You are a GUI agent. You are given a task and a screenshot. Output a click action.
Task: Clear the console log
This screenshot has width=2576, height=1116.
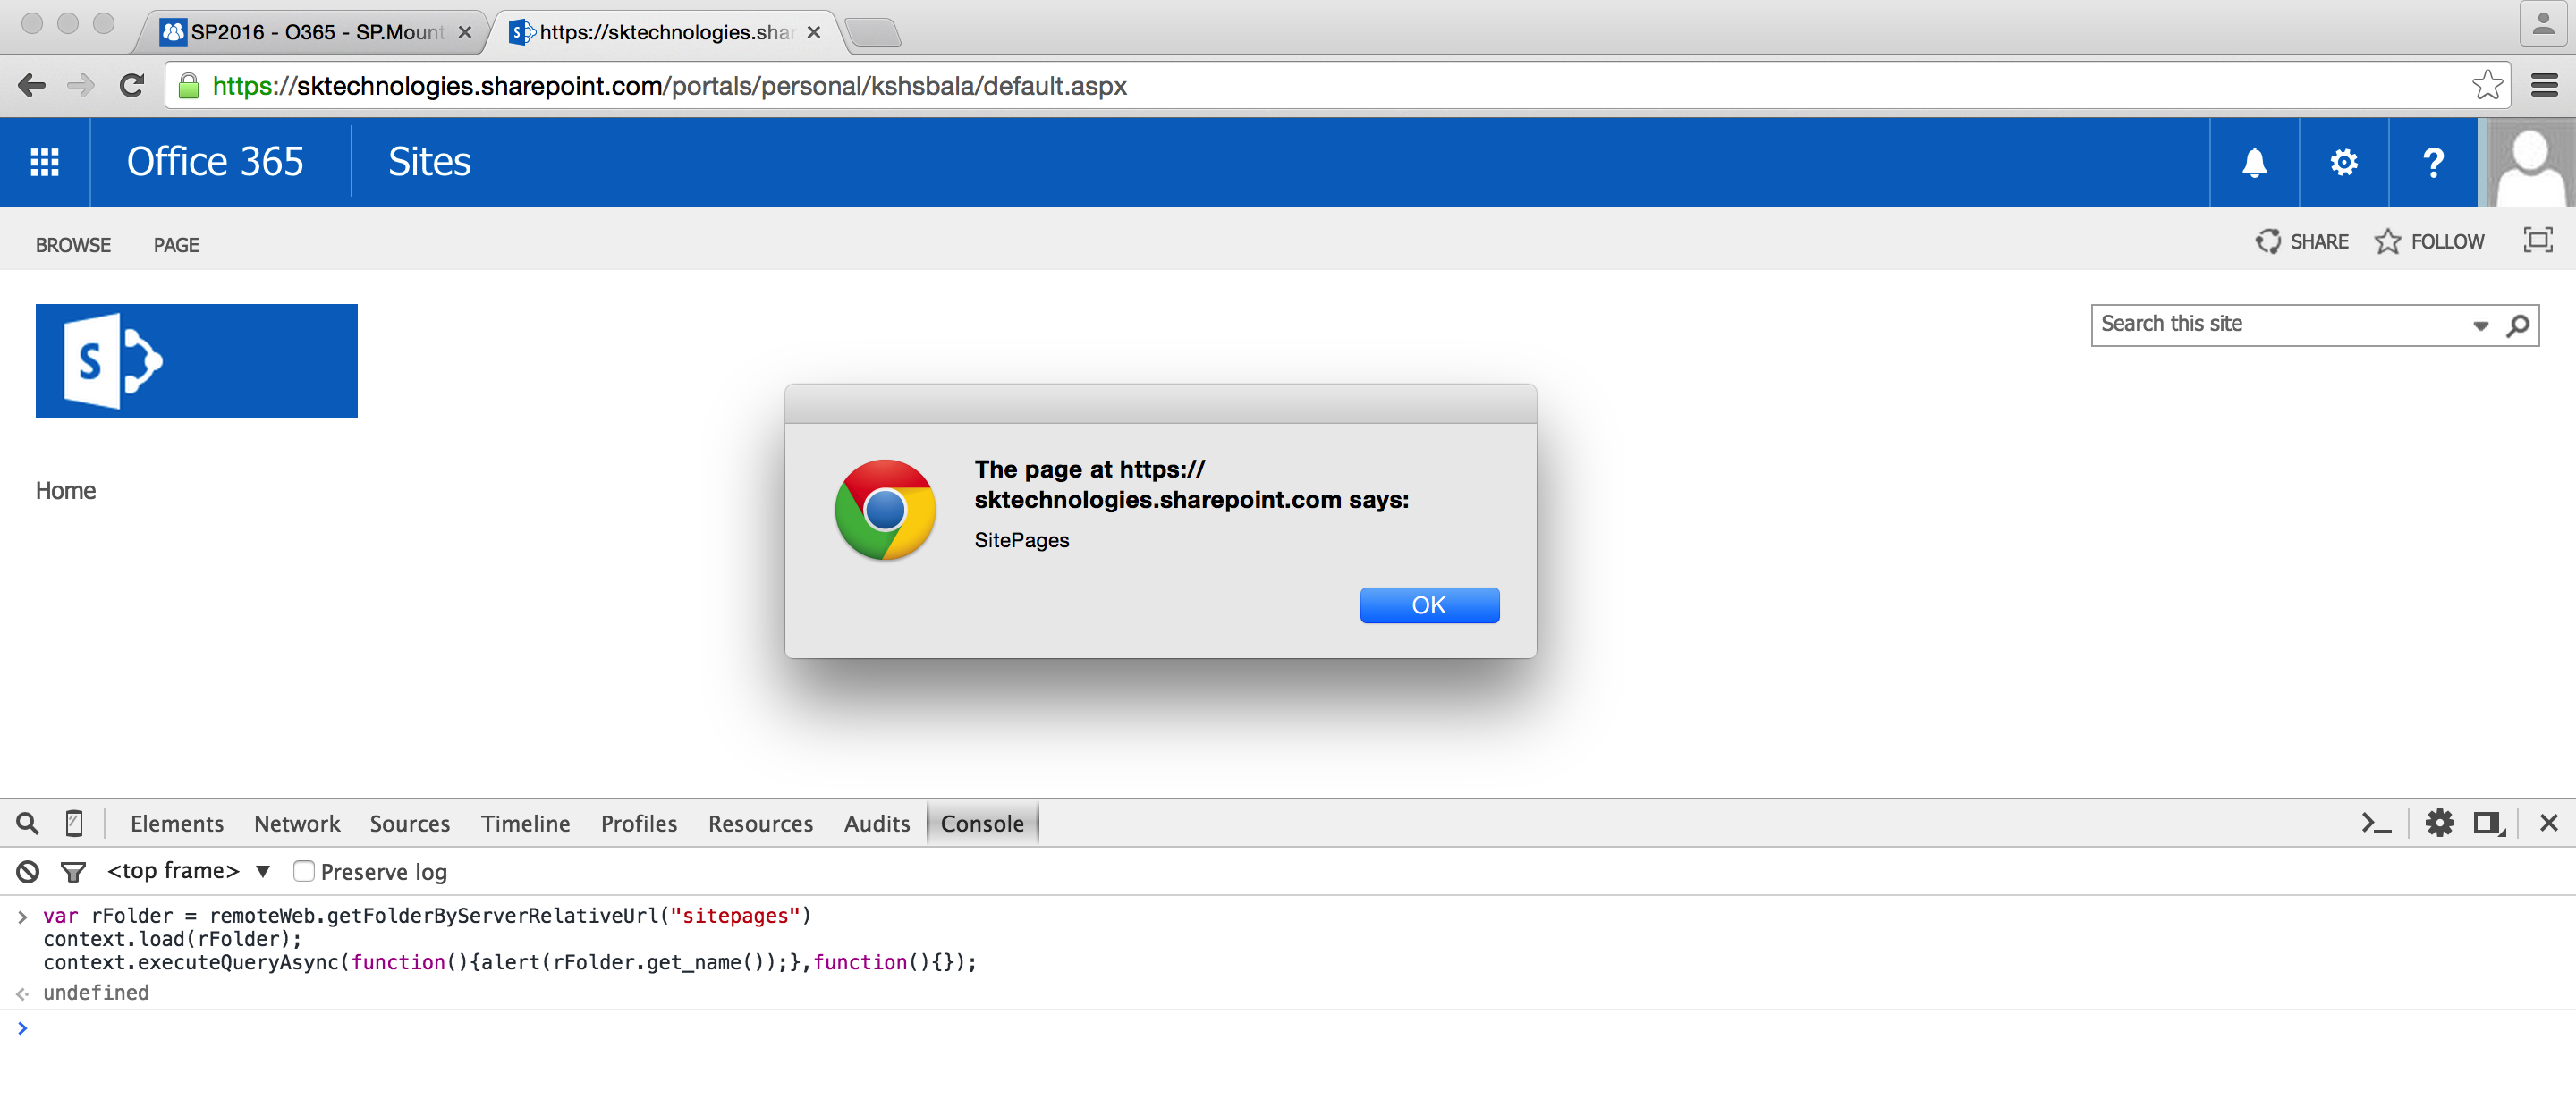28,872
